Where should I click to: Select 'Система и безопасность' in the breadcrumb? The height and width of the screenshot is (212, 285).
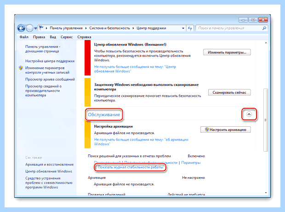point(109,28)
